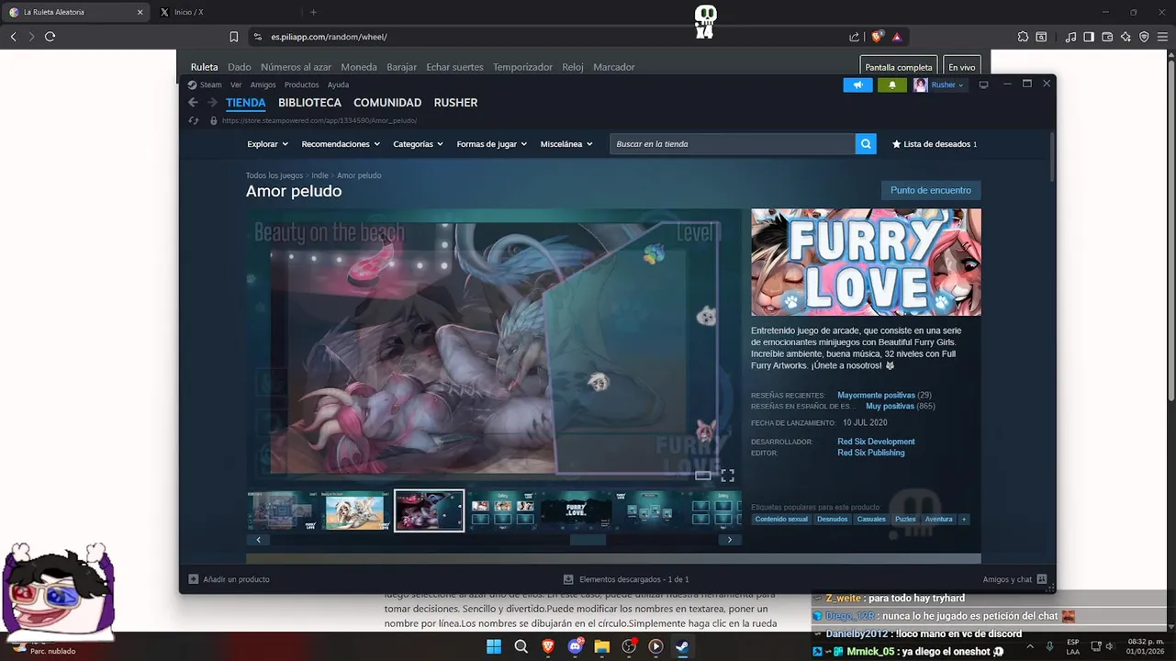
Task: Click Red Six Development developer link
Action: pos(876,442)
